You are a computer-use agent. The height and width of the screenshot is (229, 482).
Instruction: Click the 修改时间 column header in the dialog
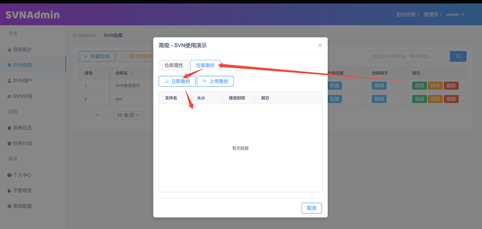(237, 98)
